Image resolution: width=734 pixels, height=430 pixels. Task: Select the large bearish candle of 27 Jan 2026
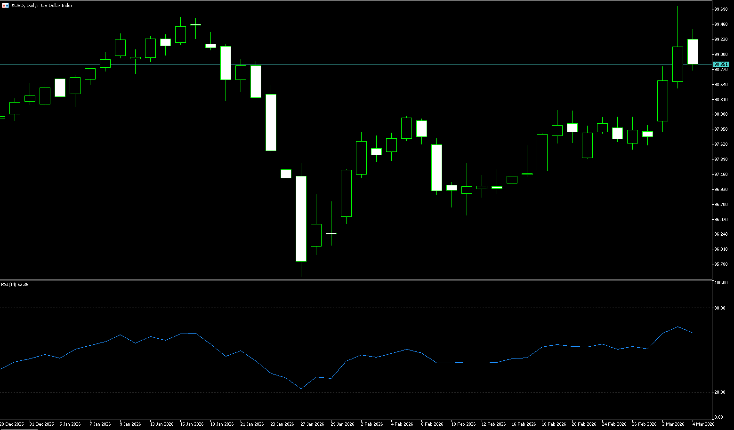pos(301,219)
